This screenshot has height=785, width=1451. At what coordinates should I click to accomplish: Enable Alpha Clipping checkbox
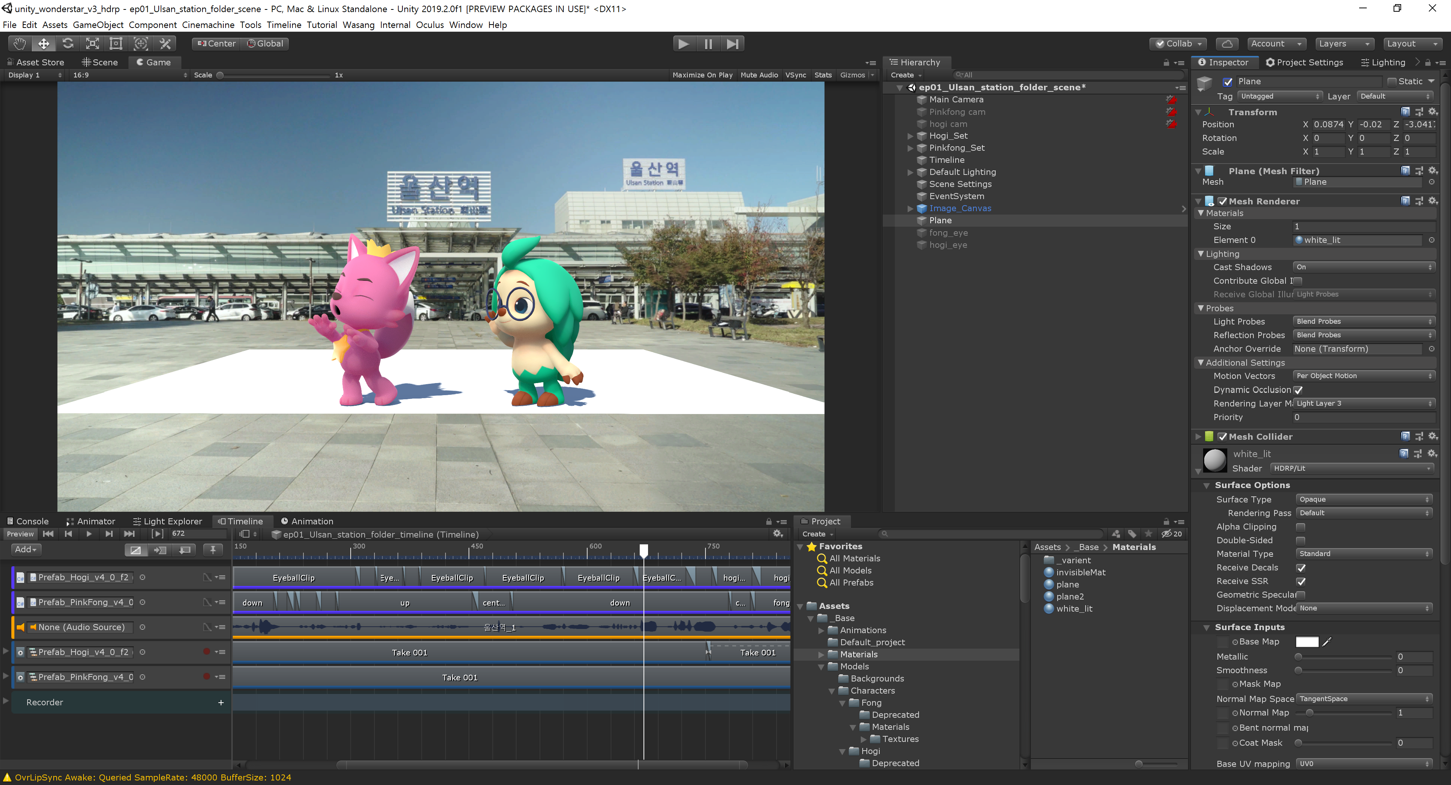point(1301,527)
